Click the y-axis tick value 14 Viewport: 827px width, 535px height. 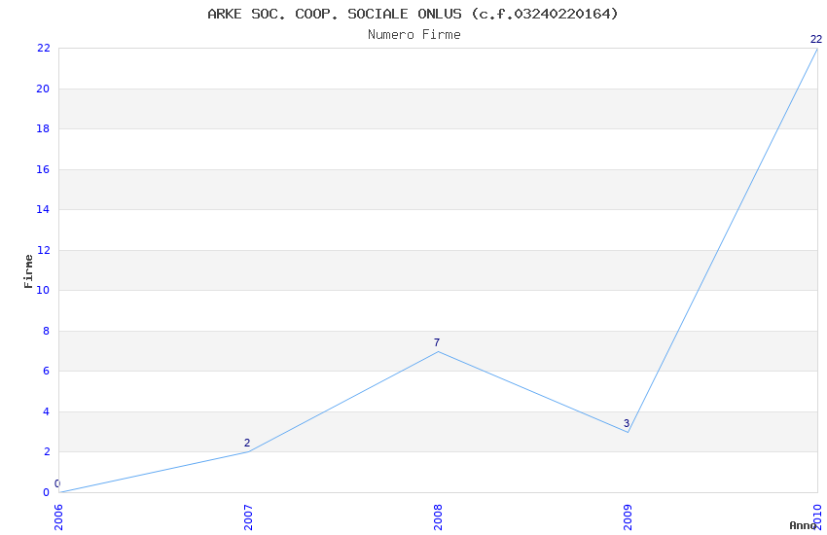pyautogui.click(x=43, y=209)
